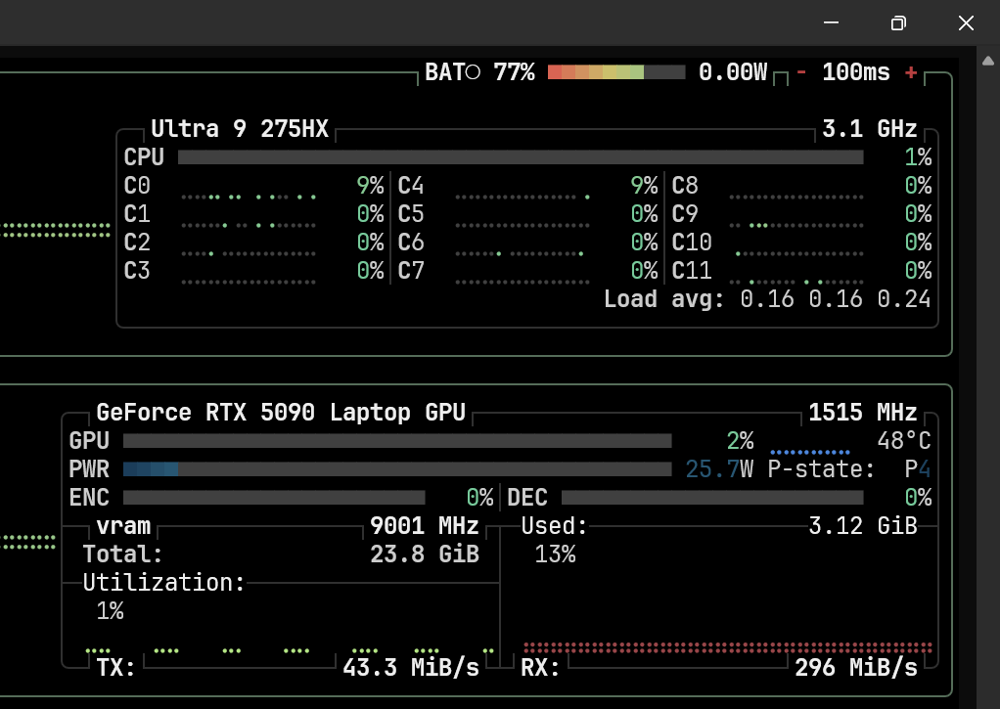Click the RX 296 MiB/s value
Screen dimensions: 1000x709
click(x=856, y=668)
